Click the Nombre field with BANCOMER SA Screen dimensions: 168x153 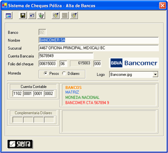(98, 40)
